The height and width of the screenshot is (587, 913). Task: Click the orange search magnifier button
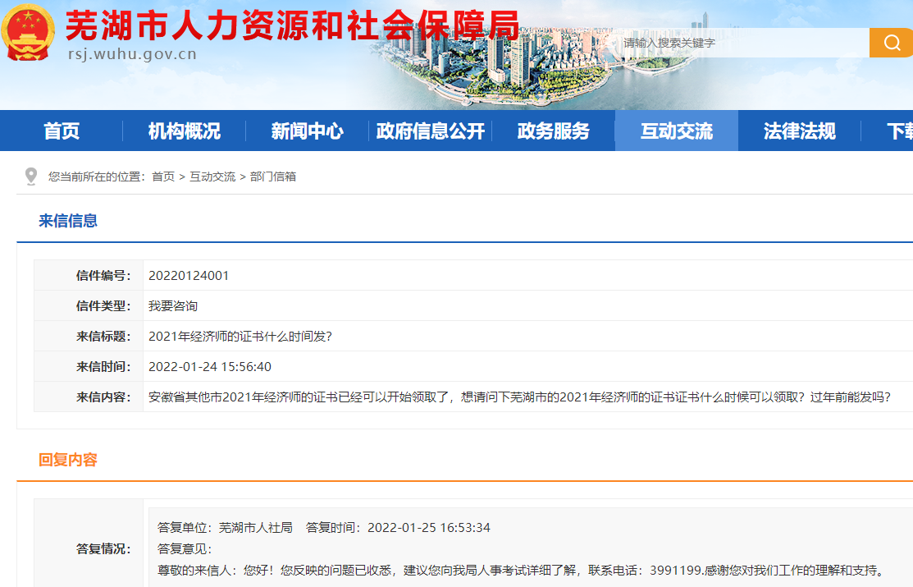coord(891,43)
